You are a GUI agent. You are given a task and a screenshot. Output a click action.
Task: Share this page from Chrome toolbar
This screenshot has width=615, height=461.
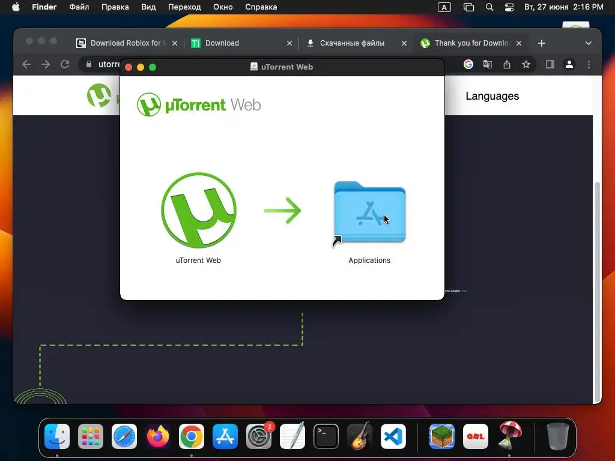507,64
